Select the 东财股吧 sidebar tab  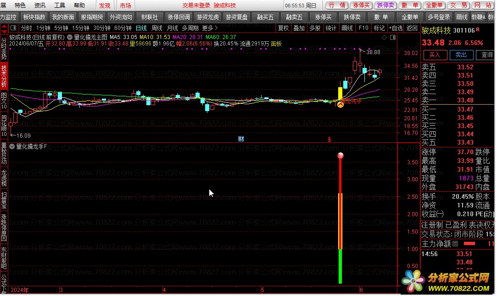4,257
